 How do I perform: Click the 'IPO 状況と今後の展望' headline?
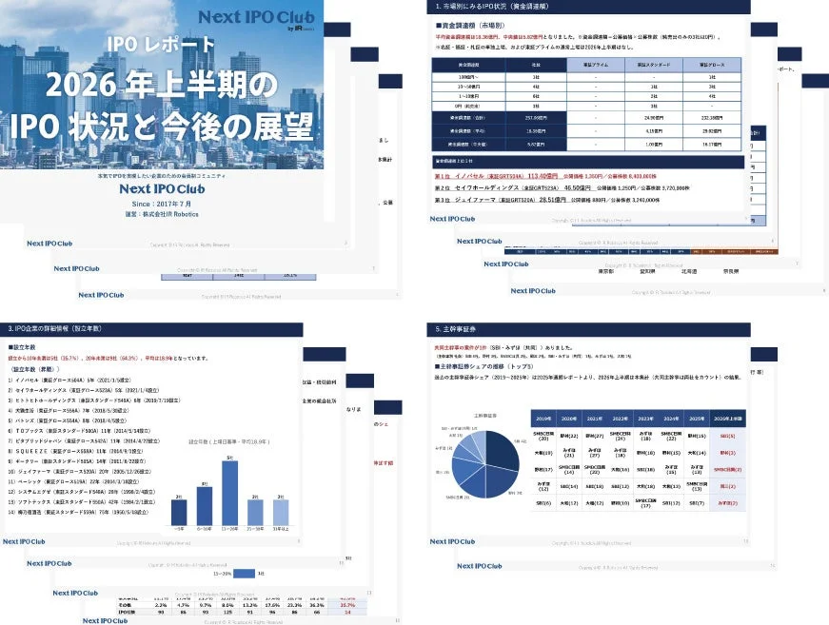coord(161,127)
